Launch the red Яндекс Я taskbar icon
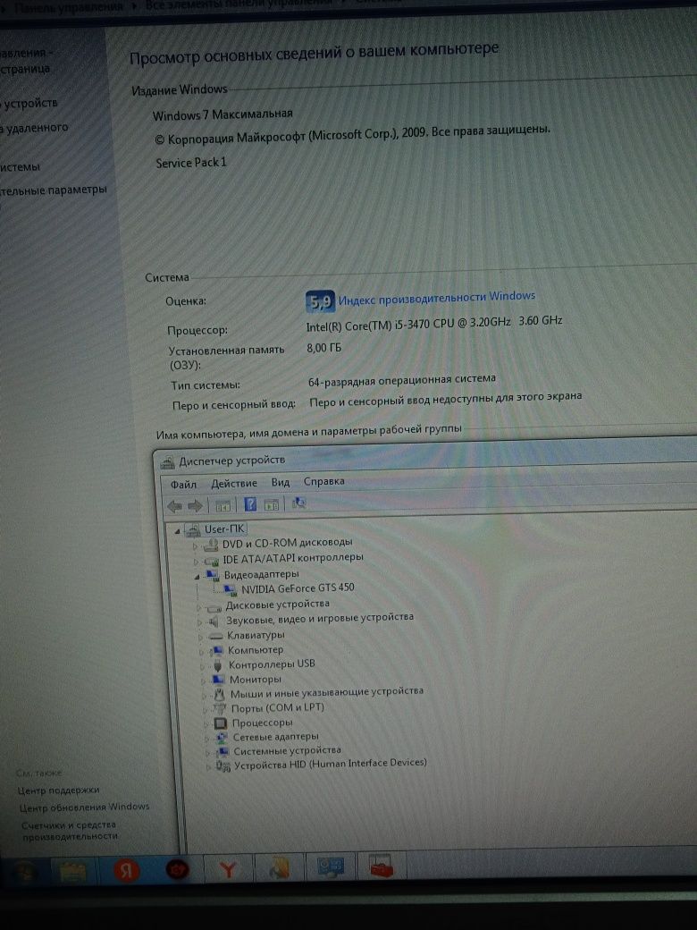The height and width of the screenshot is (930, 697). click(x=125, y=870)
